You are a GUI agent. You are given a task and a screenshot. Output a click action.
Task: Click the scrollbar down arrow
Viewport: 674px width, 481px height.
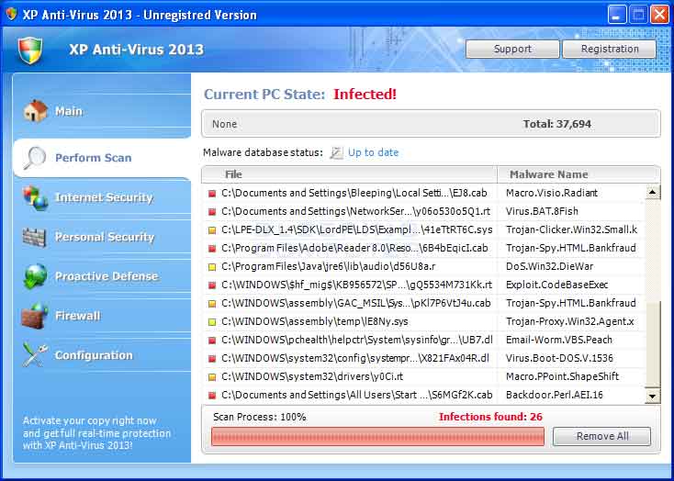[653, 396]
